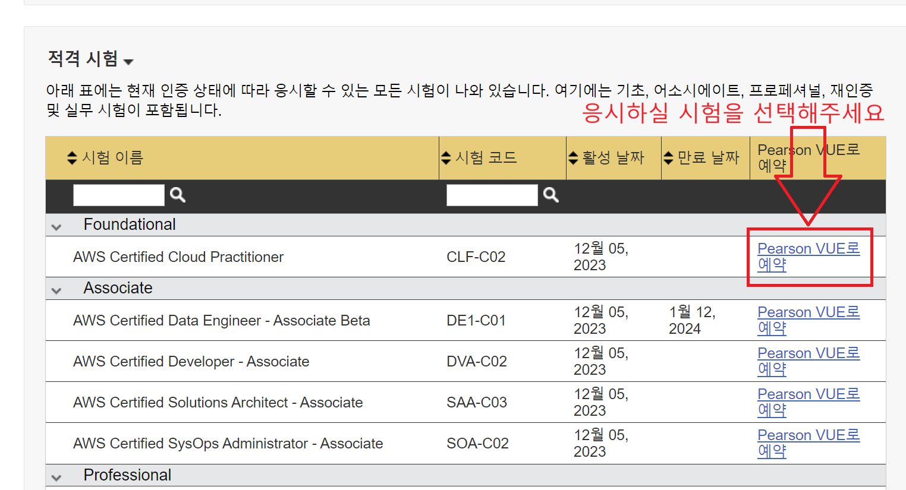The image size is (906, 490).
Task: Select AWS Certified Data Engineer - Associate Beta
Action: (222, 320)
